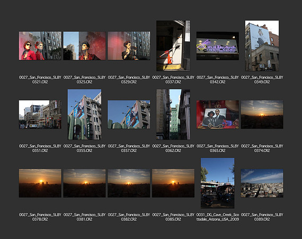Click the sunset thumbnail 0381.CR2
This screenshot has height=239, width=302.
point(84,183)
